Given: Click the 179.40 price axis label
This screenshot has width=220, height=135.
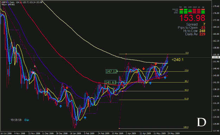Looking at the screenshot, I should click(x=216, y=6).
